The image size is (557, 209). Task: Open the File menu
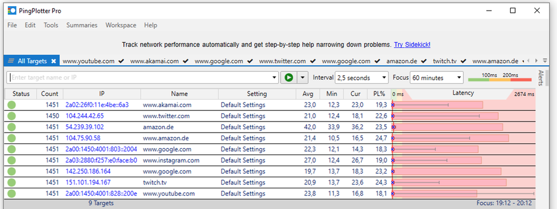click(x=12, y=25)
